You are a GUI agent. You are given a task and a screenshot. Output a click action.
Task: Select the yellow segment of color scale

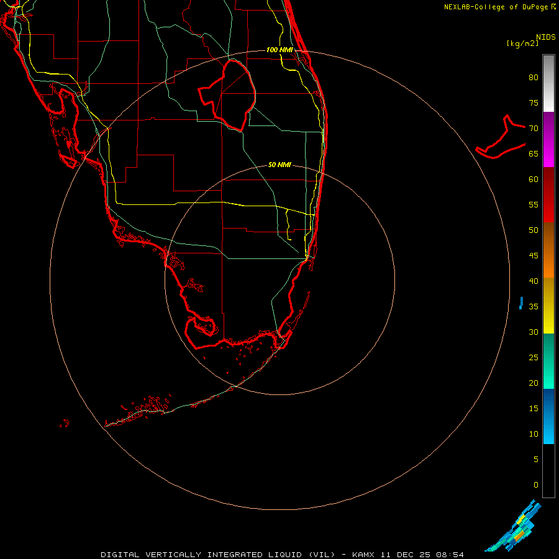coord(548,306)
